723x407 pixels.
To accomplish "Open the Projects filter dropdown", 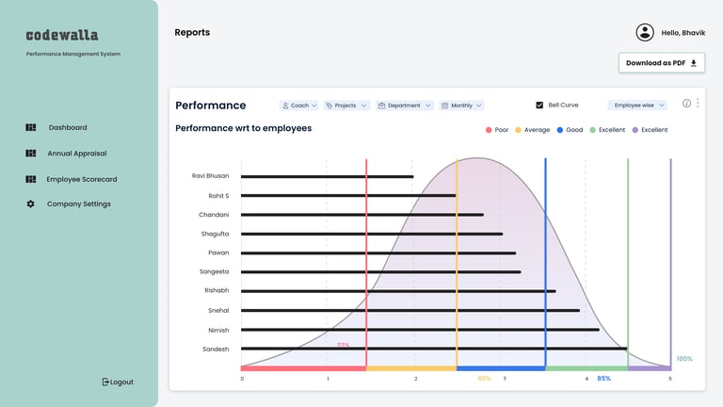I will click(x=345, y=106).
